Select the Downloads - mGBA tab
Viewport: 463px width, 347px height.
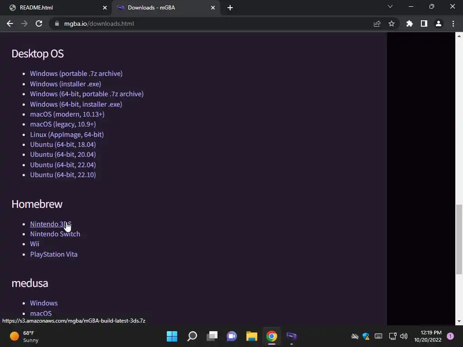coord(166,8)
